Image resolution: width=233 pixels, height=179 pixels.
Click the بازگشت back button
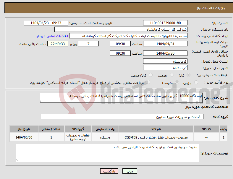coord(109,171)
